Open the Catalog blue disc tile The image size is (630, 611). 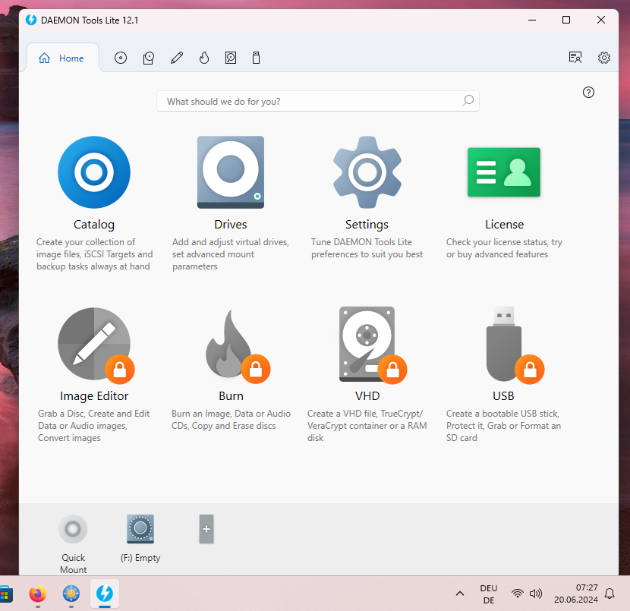coord(94,172)
